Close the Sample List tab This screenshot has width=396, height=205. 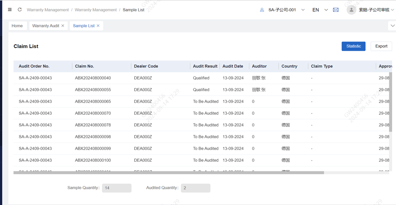pos(98,26)
